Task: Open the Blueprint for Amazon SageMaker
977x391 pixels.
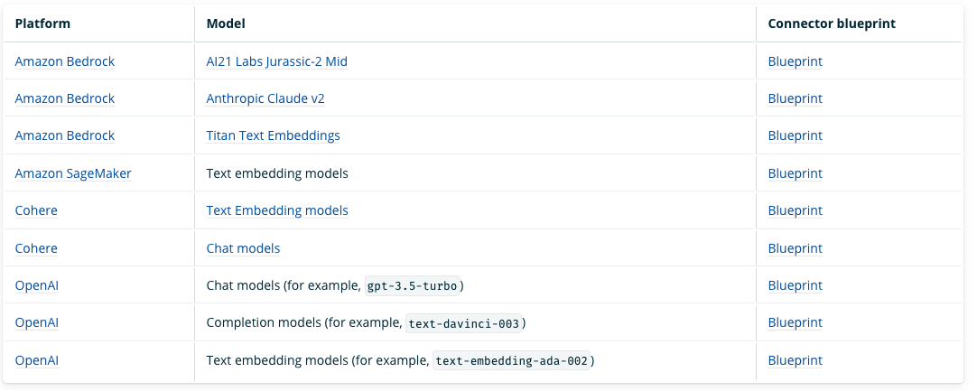Action: coord(795,172)
